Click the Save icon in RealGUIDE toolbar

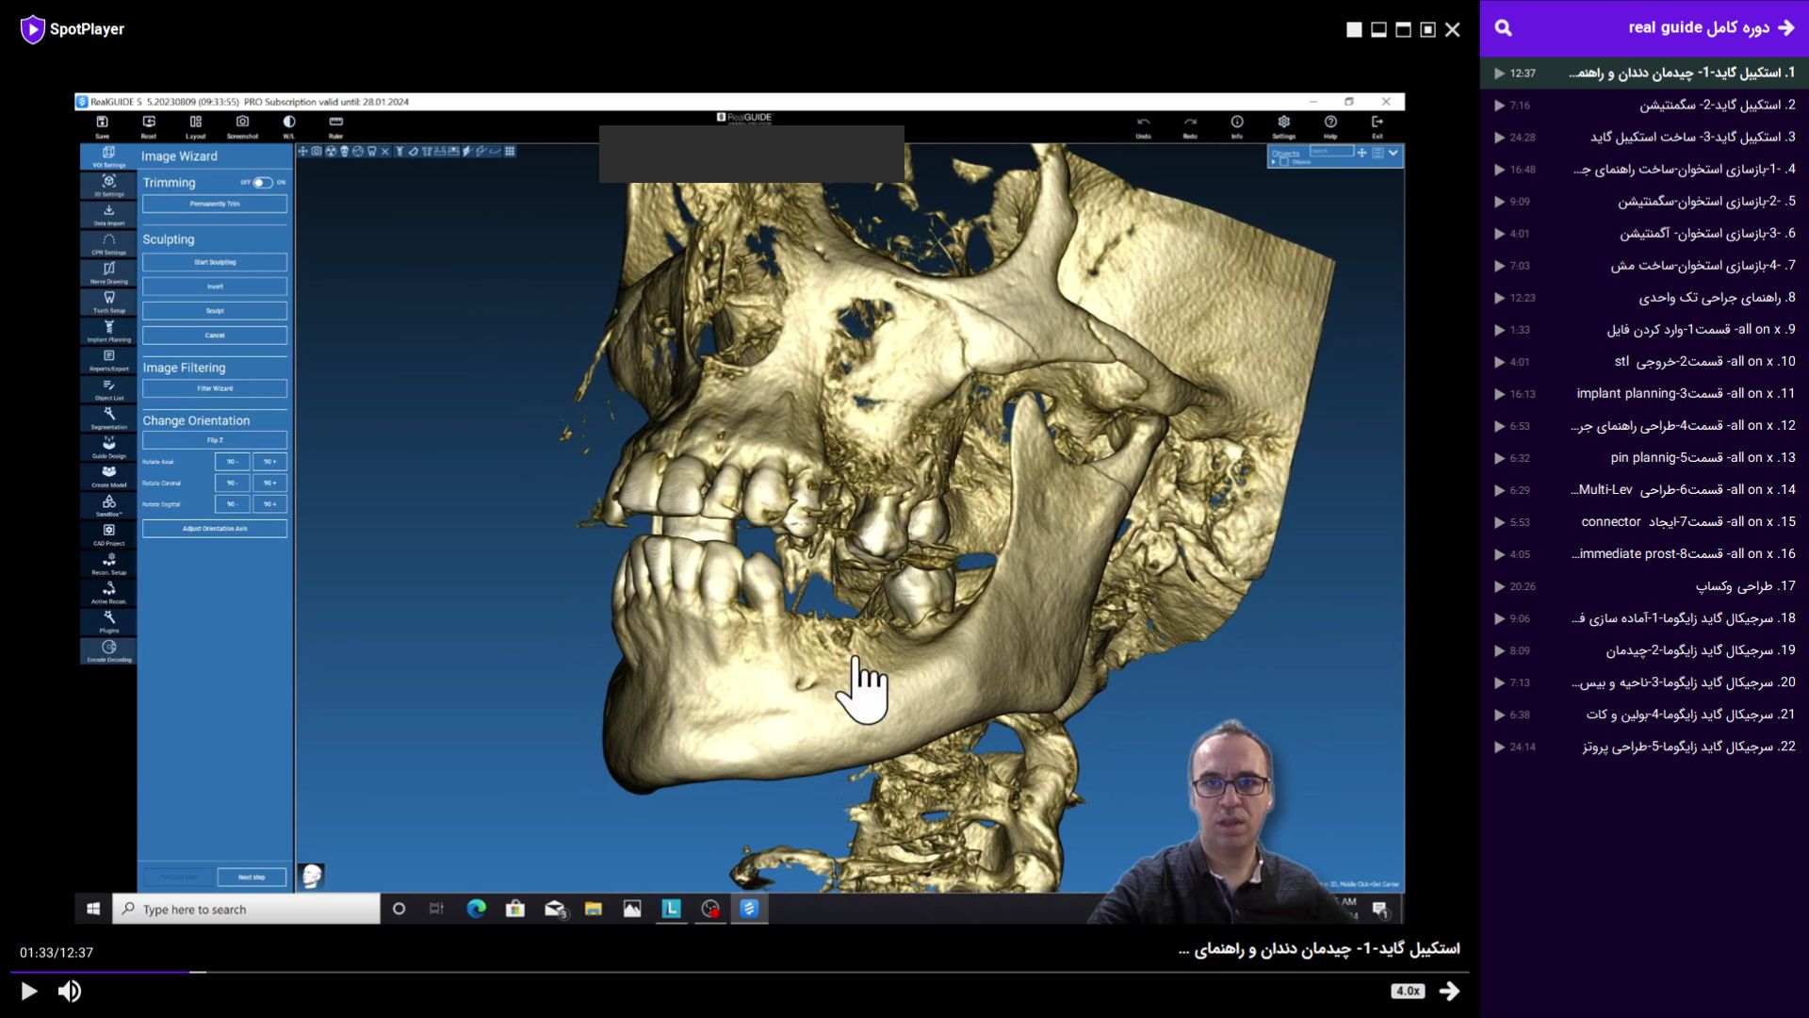tap(102, 125)
